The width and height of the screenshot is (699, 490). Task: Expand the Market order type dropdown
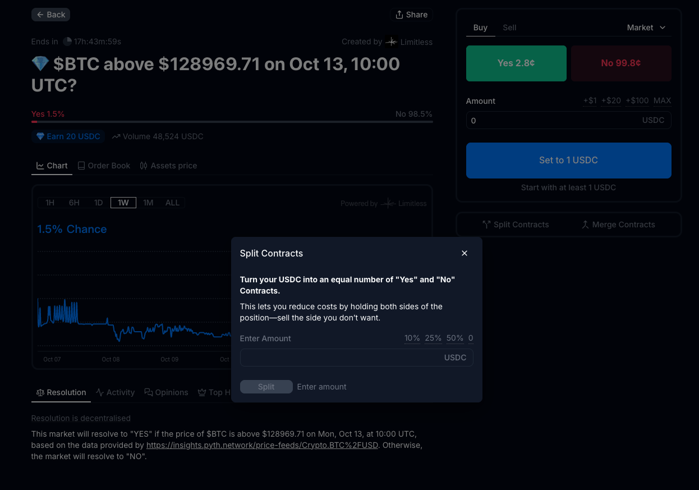[x=646, y=28]
